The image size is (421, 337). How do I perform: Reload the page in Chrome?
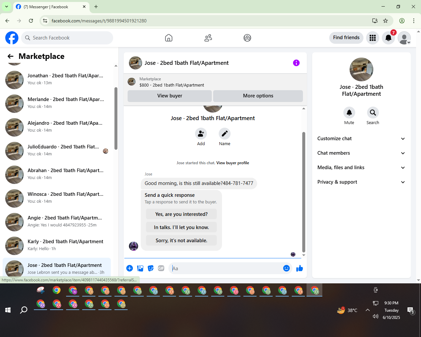pos(31,21)
